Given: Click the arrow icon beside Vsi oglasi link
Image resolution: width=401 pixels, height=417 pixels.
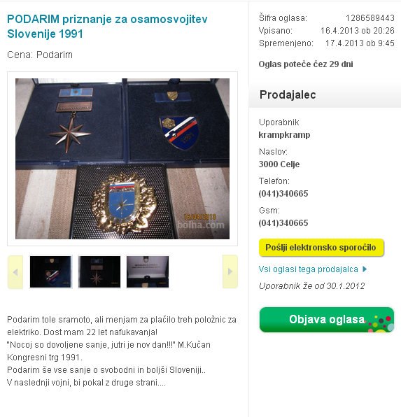Looking at the screenshot, I should click(x=365, y=269).
